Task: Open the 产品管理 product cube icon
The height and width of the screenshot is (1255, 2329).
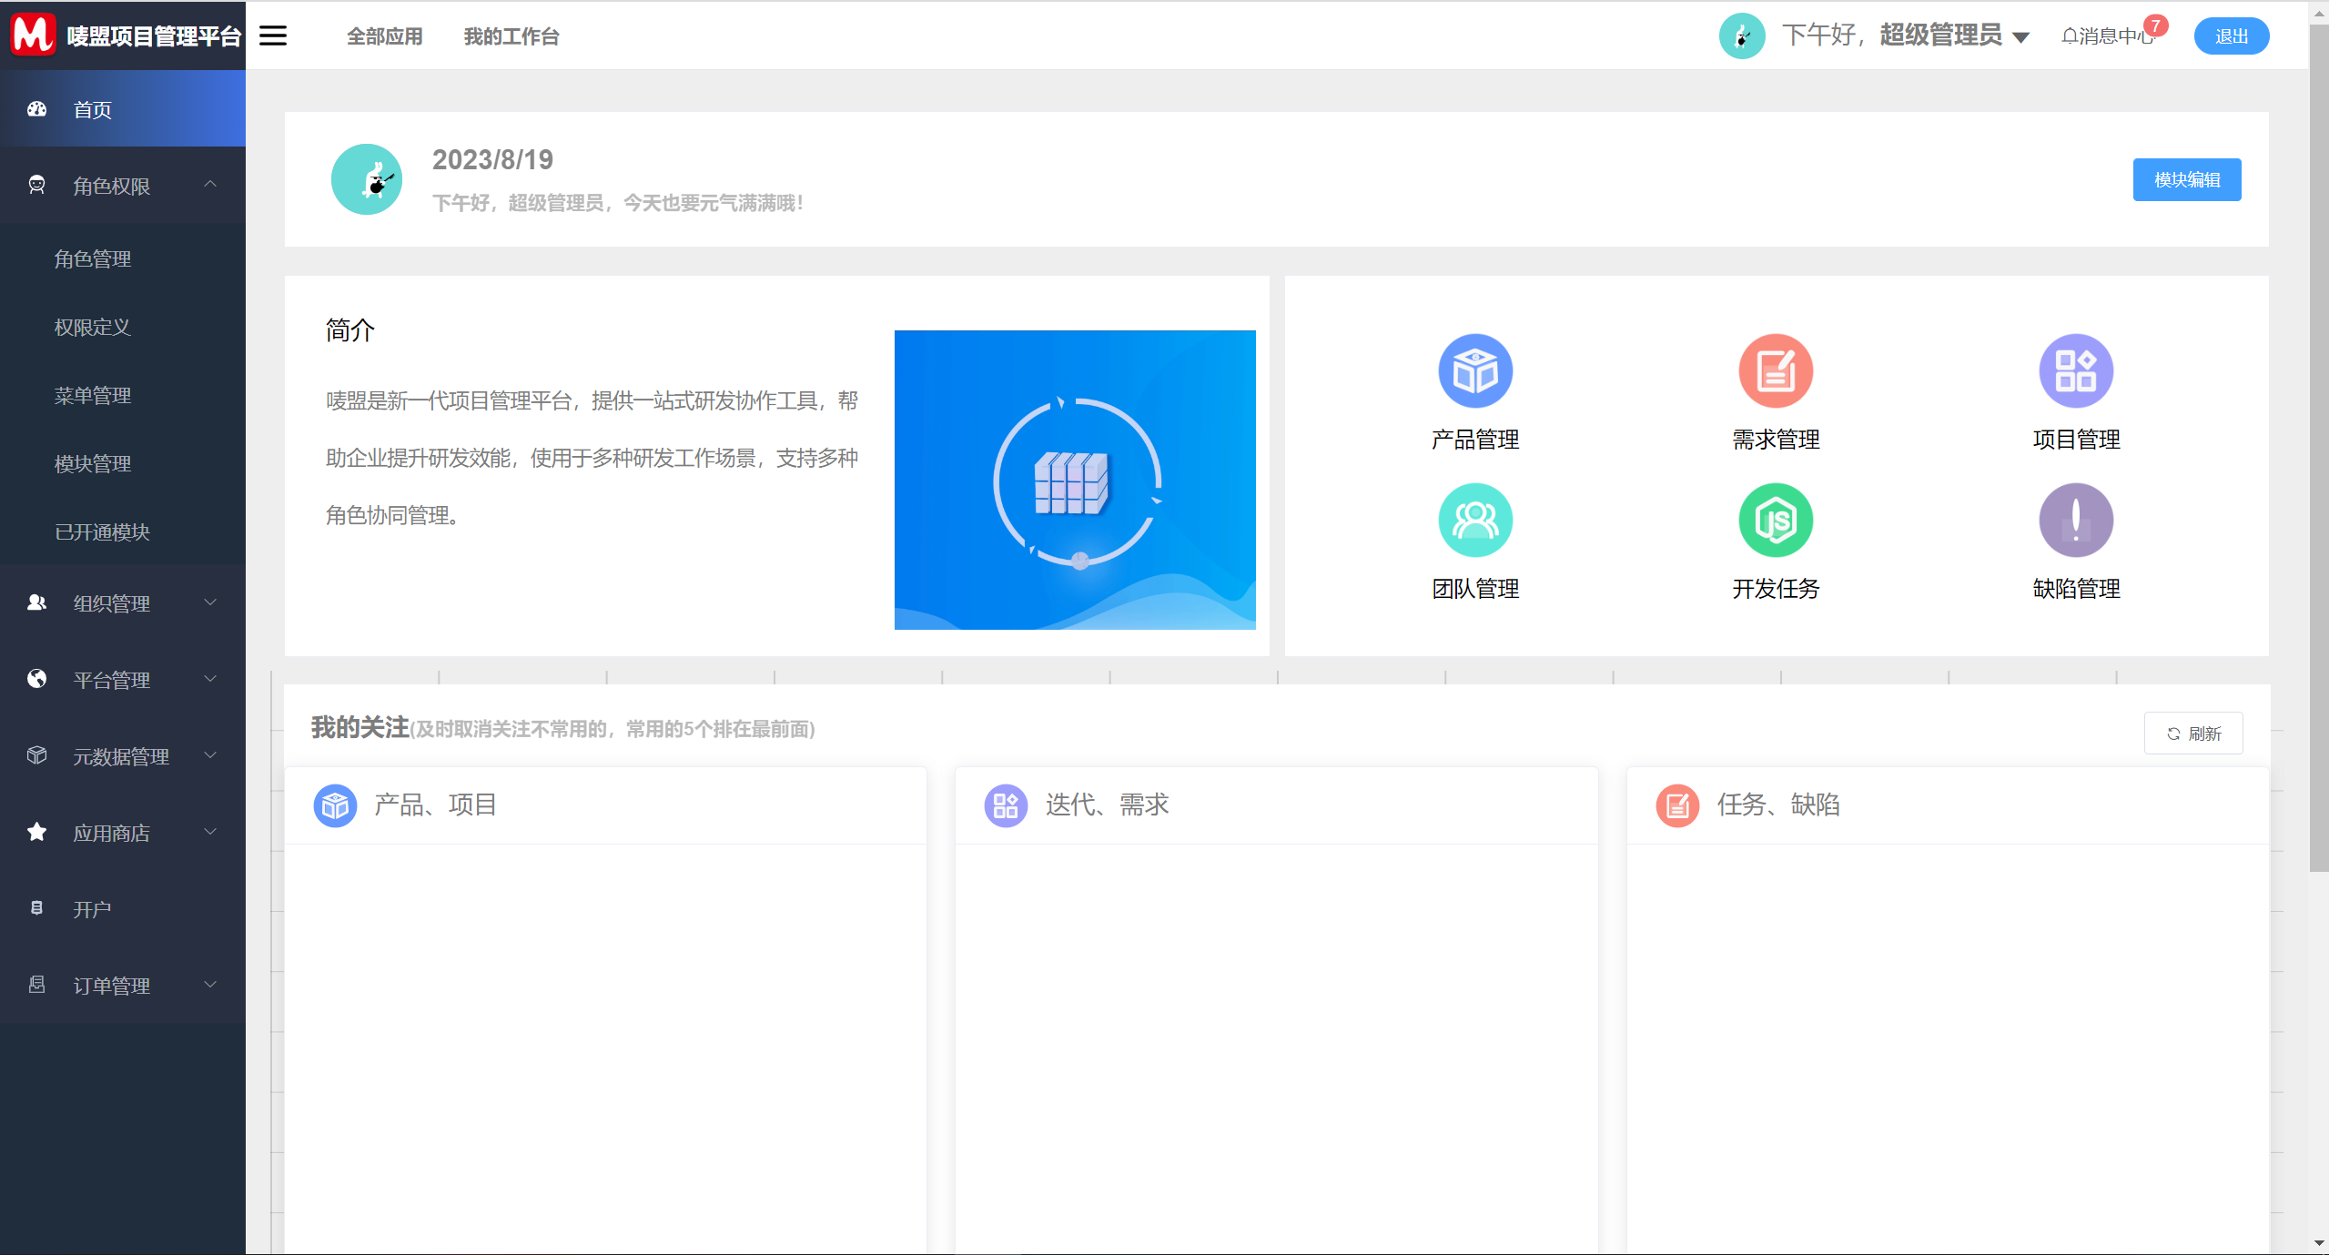Action: click(1474, 370)
